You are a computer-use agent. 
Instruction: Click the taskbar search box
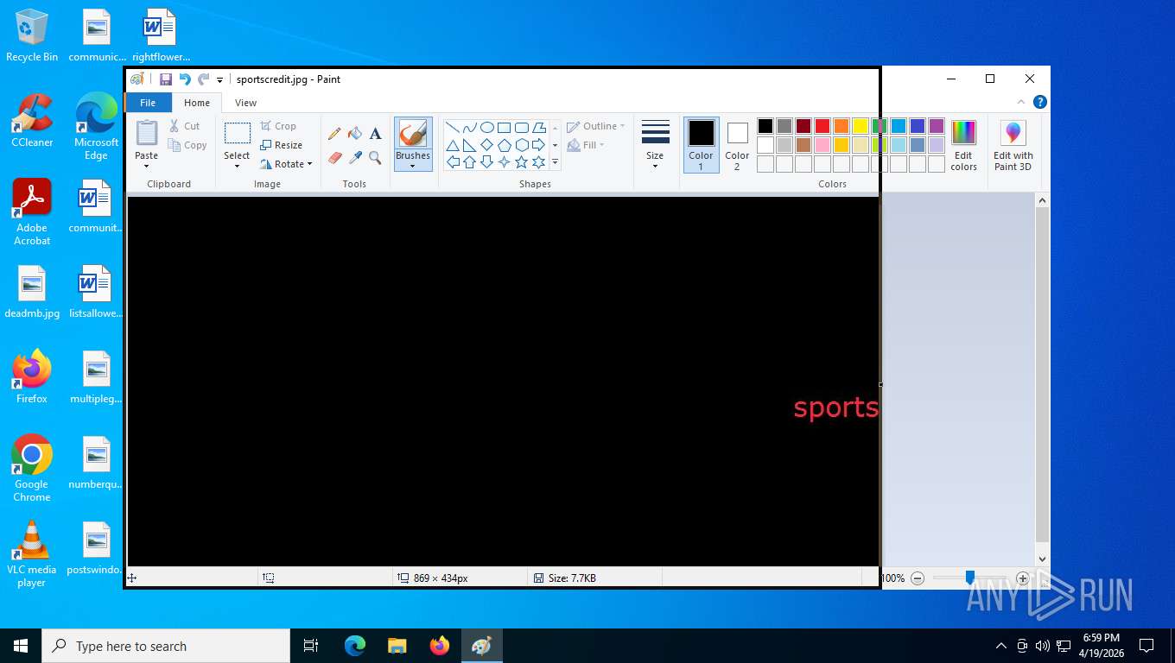pyautogui.click(x=166, y=646)
